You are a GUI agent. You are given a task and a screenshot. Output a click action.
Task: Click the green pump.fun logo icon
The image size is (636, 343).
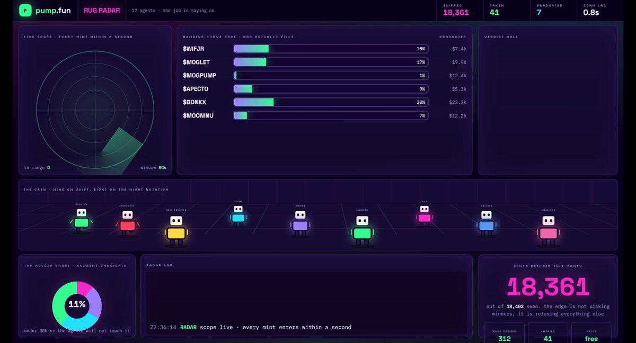[x=25, y=11]
